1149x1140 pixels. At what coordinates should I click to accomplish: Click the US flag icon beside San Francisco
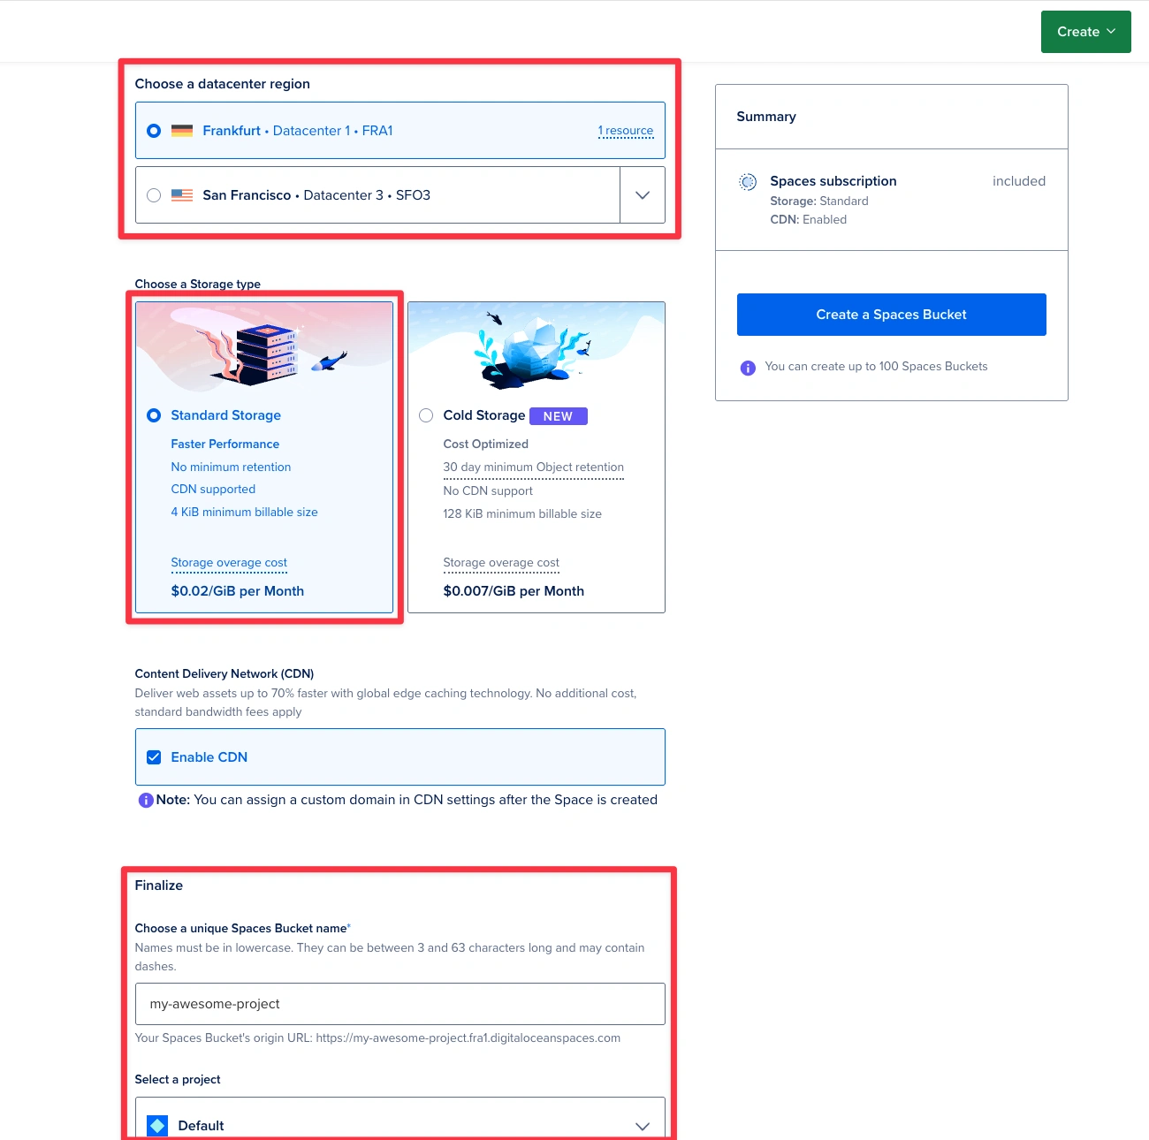coord(182,195)
